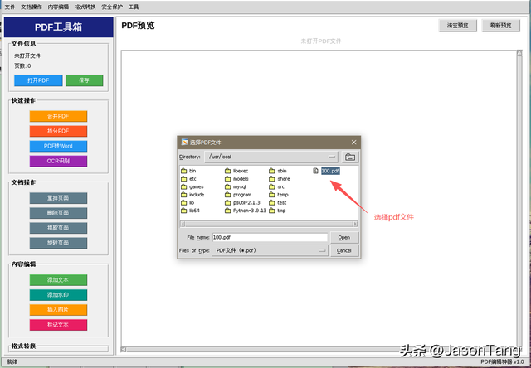Viewport: 531px width, 368px height.
Task: Click the file list horizontal scrollbar
Action: (269, 224)
